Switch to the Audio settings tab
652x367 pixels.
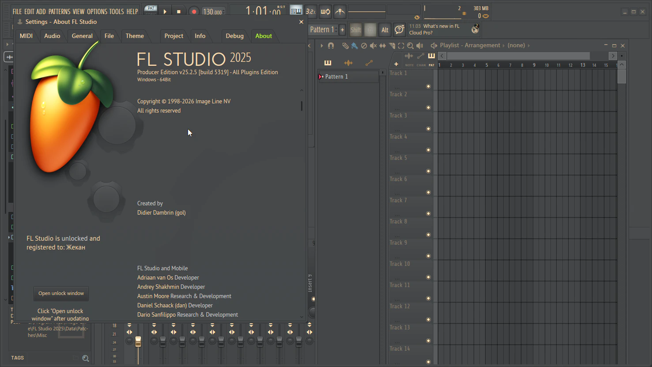[52, 36]
